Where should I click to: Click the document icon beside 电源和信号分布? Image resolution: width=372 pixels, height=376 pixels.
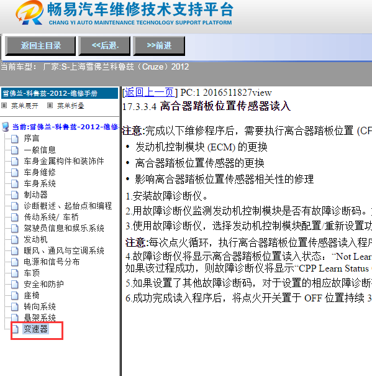[15, 262]
